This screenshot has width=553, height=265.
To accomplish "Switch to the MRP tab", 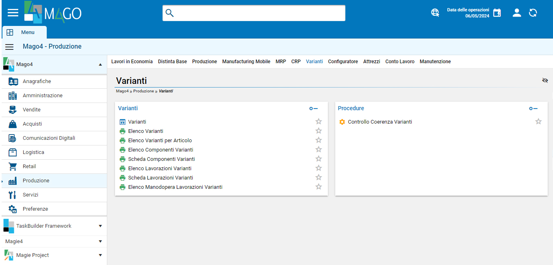I will tap(281, 62).
